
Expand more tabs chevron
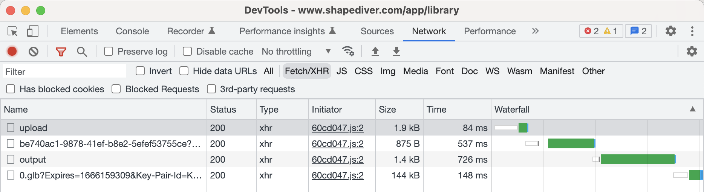coord(535,31)
